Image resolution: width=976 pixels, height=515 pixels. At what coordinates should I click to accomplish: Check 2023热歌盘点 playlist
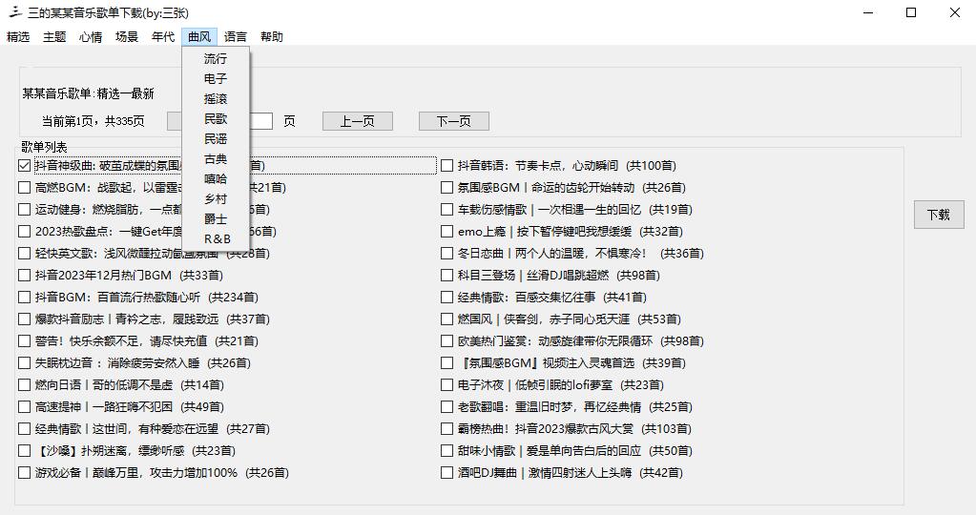[x=24, y=232]
